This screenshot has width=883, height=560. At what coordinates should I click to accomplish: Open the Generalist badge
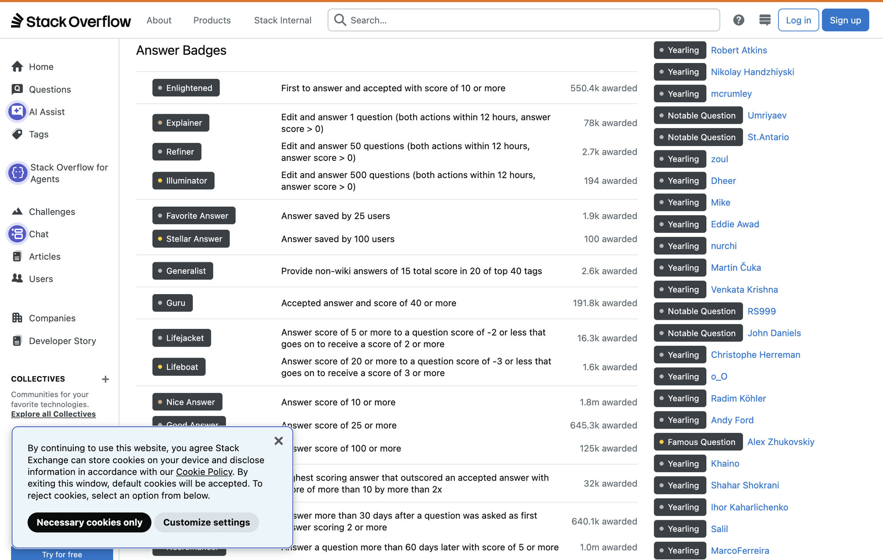(183, 271)
